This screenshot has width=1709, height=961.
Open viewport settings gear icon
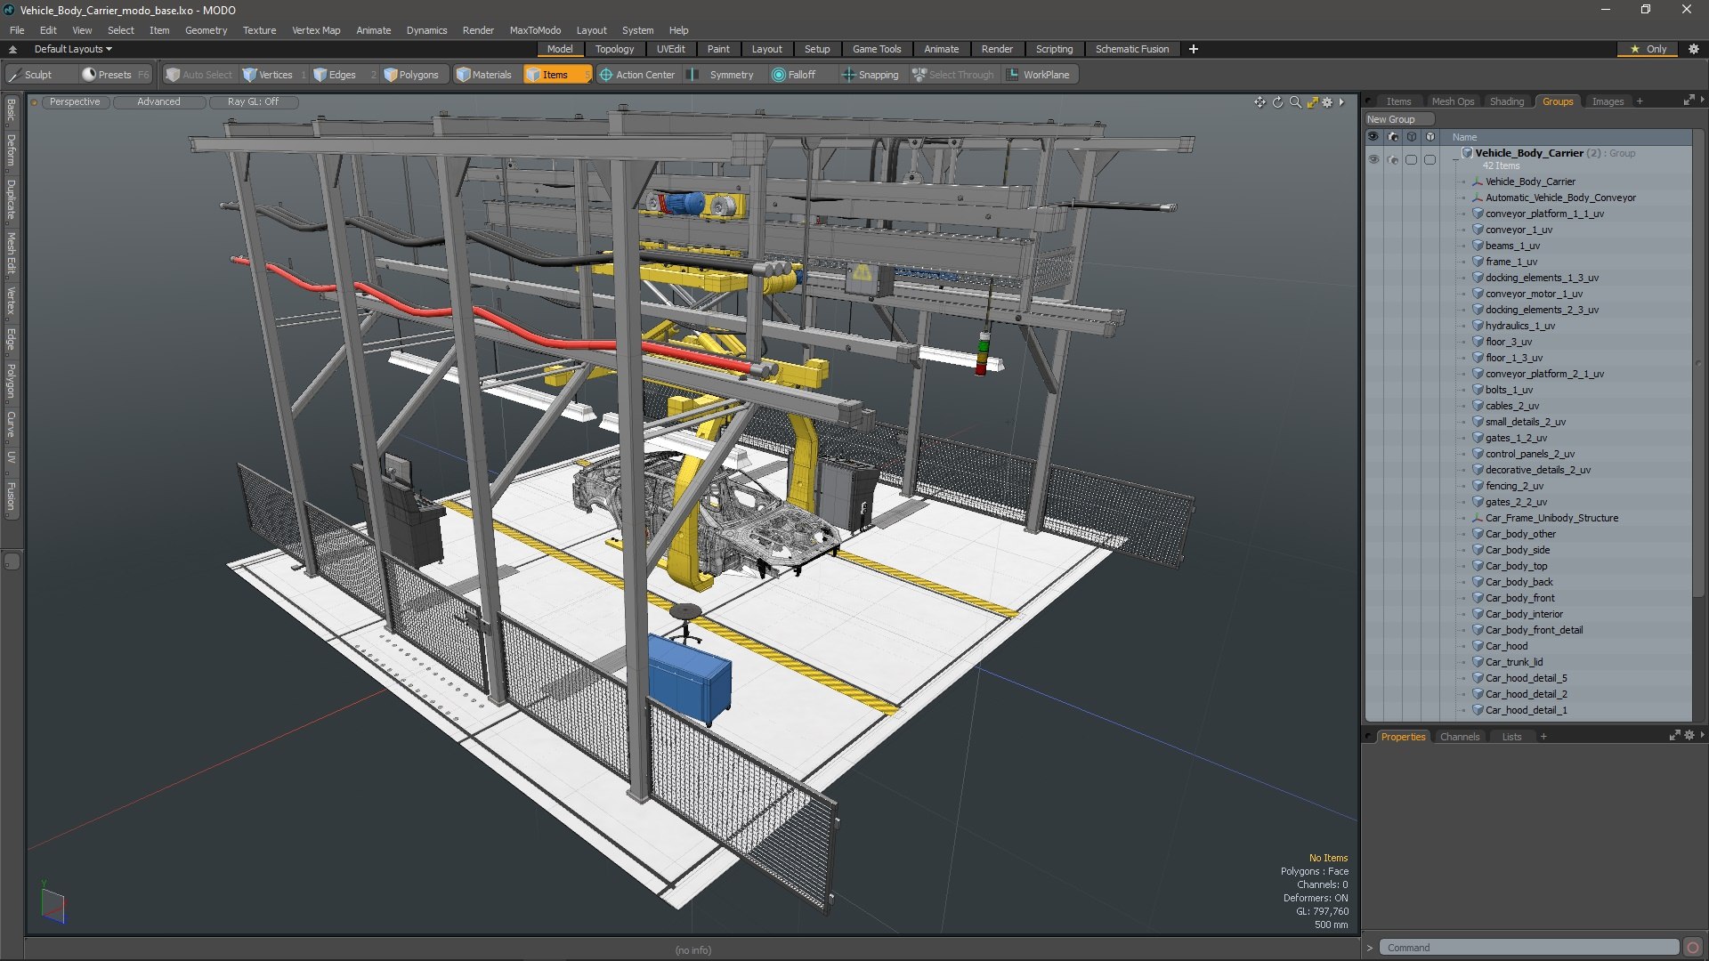pyautogui.click(x=1327, y=102)
